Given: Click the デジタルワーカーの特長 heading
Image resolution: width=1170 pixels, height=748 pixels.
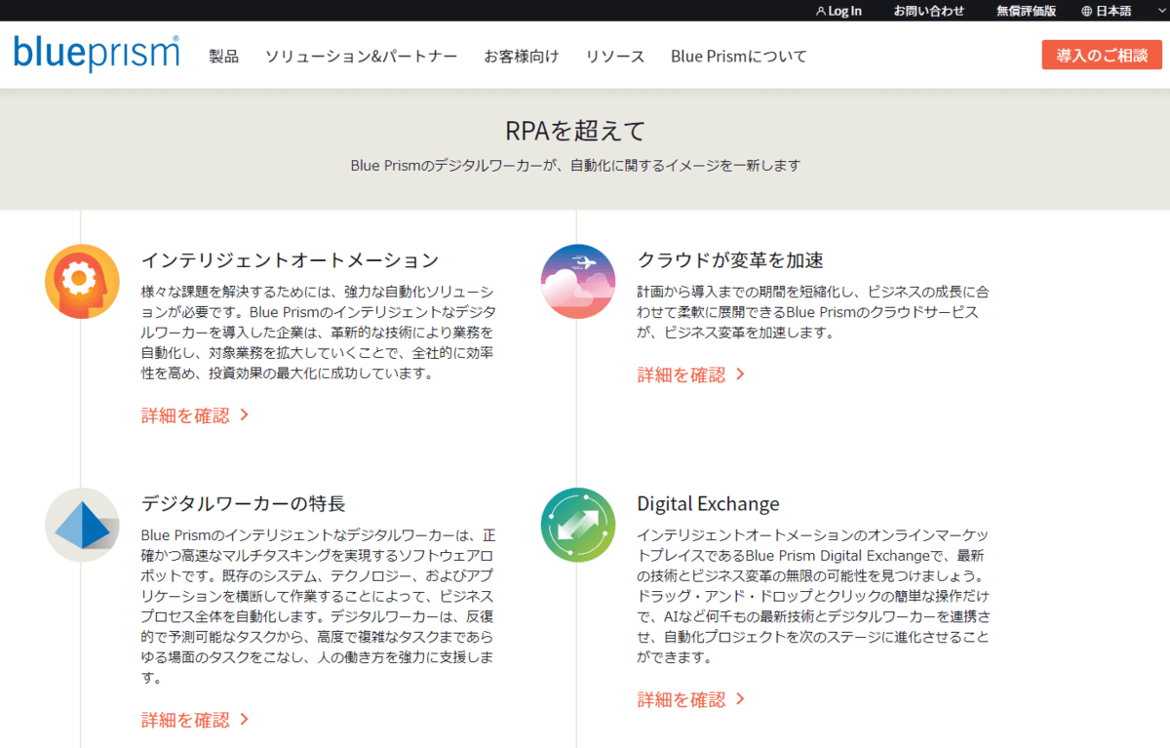Looking at the screenshot, I should [244, 504].
